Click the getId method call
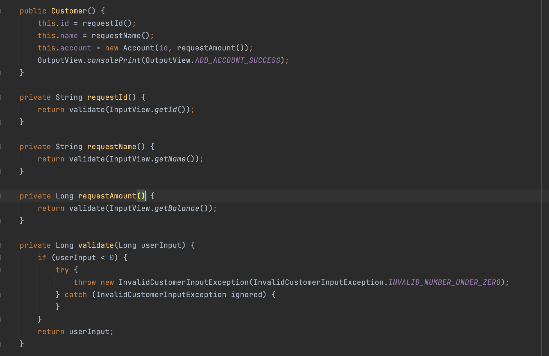The height and width of the screenshot is (356, 549). pyautogui.click(x=165, y=110)
